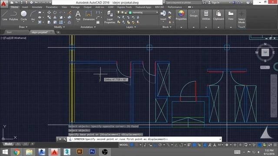Screen dimensions: 278x156
Task: Select the Dimension tool
Action: pos(89,16)
